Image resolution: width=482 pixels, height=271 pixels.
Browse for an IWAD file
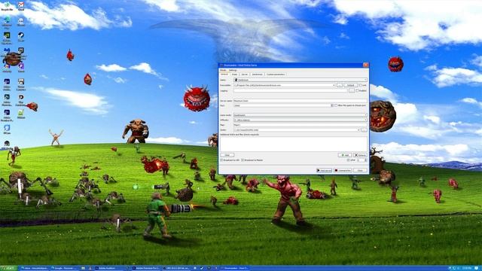point(365,130)
